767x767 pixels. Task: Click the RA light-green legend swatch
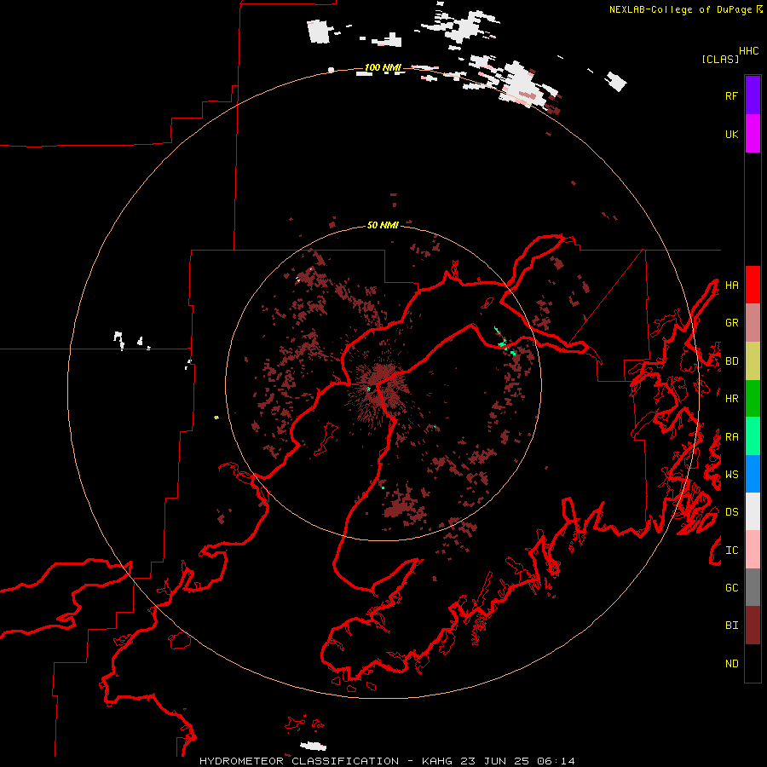tap(753, 436)
